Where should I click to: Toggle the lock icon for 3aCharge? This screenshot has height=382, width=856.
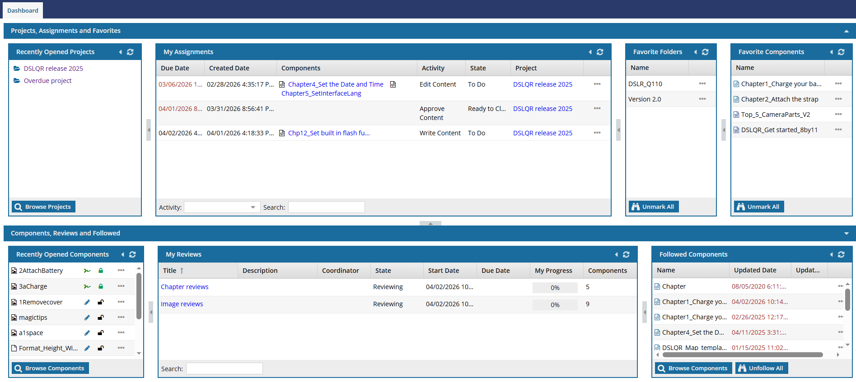point(101,286)
